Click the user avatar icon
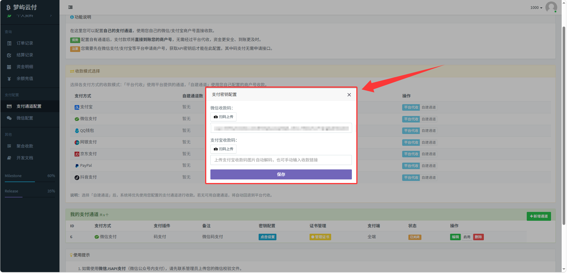Screen dimensions: 567x273 click(x=551, y=7)
